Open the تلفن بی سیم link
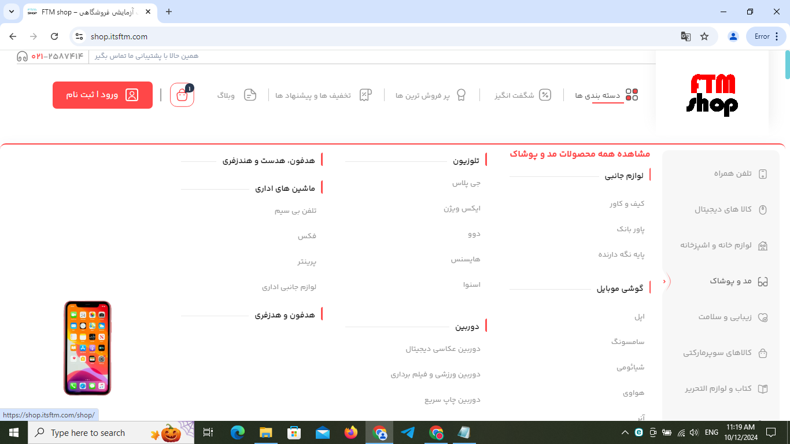Screen dimensions: 790x444 296,211
